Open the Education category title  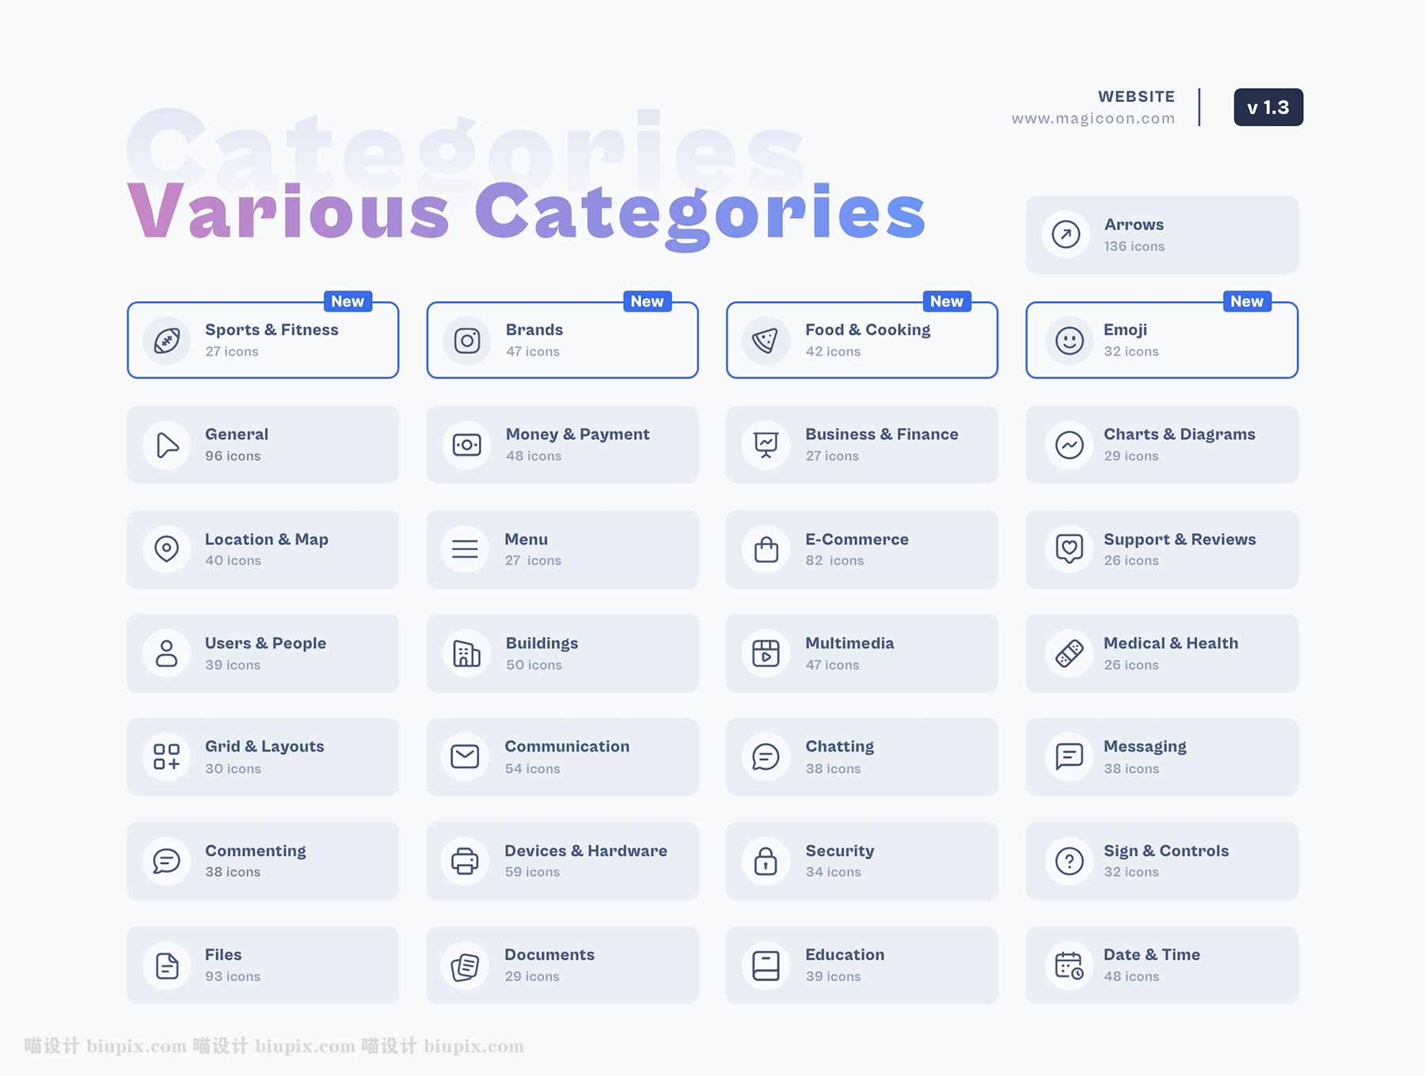coord(845,955)
